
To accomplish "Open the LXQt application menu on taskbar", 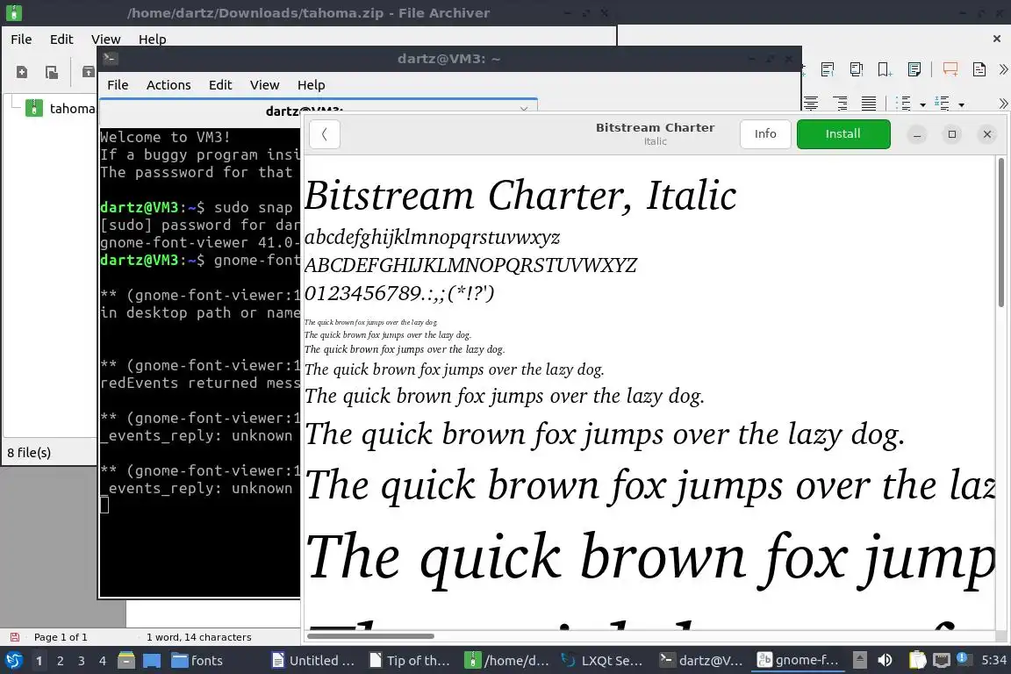I will (13, 661).
